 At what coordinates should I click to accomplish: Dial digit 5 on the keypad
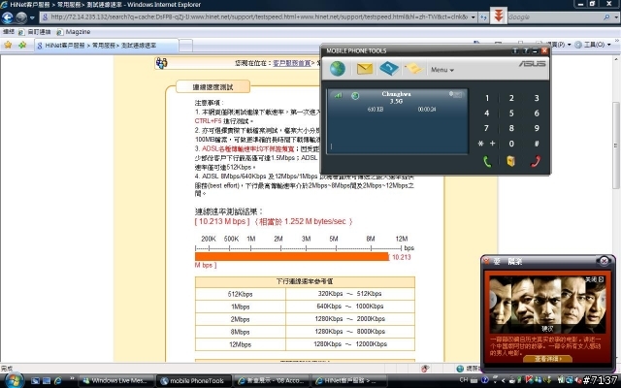511,113
